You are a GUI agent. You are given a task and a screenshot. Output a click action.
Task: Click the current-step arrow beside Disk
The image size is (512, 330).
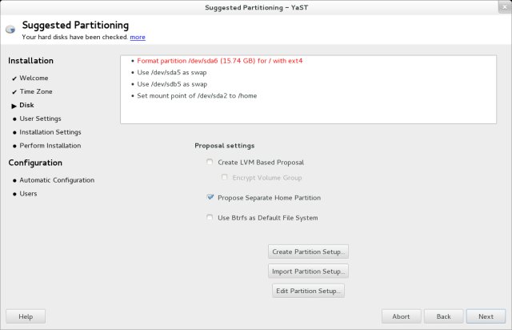tap(14, 105)
